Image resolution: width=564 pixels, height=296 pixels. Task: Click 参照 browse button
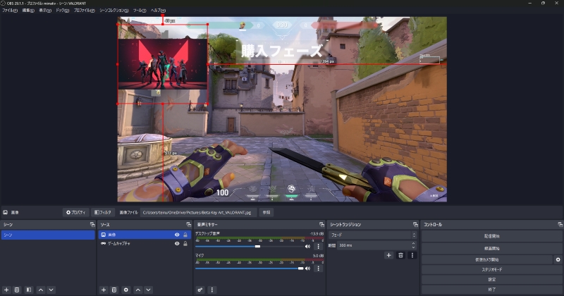[266, 213]
